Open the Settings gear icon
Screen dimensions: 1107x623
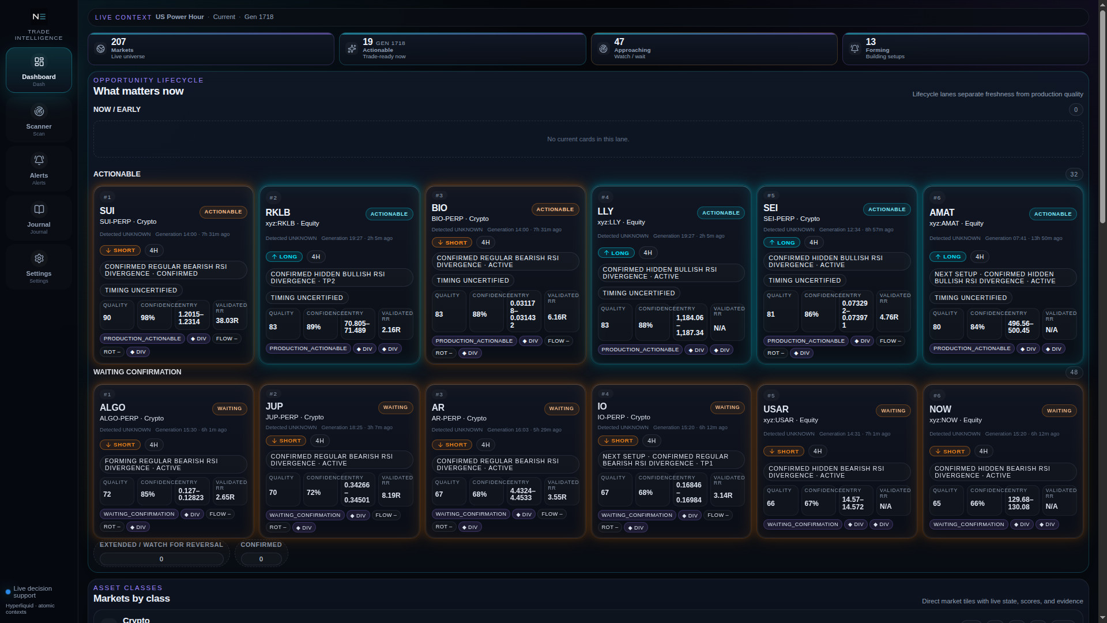click(x=39, y=258)
